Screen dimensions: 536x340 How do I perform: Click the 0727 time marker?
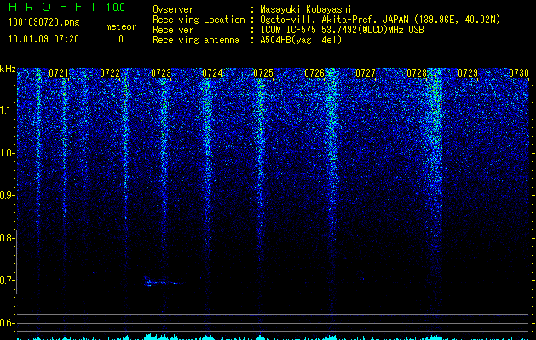[x=366, y=73]
